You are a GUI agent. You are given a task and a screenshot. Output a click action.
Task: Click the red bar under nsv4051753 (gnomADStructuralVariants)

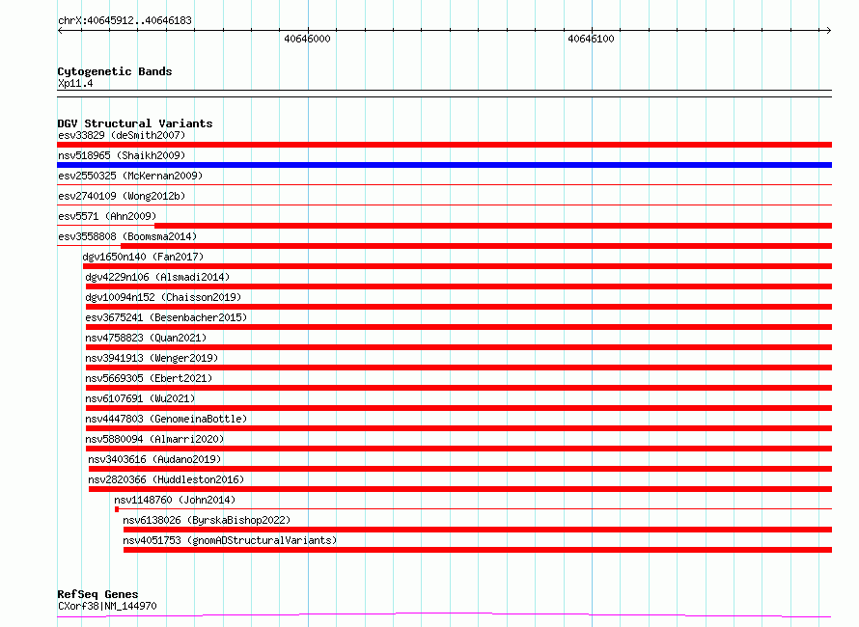pyautogui.click(x=478, y=550)
